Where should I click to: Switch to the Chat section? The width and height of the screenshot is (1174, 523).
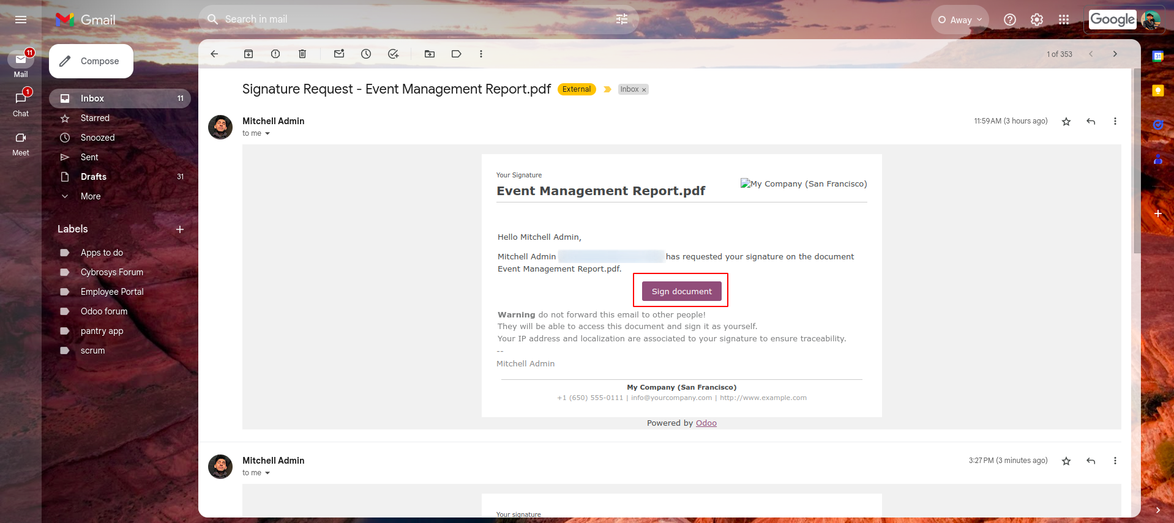pos(21,103)
